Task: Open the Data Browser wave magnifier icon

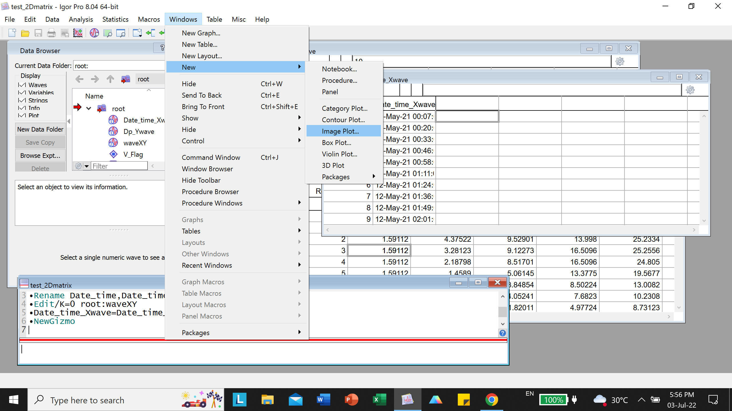Action: click(x=94, y=33)
